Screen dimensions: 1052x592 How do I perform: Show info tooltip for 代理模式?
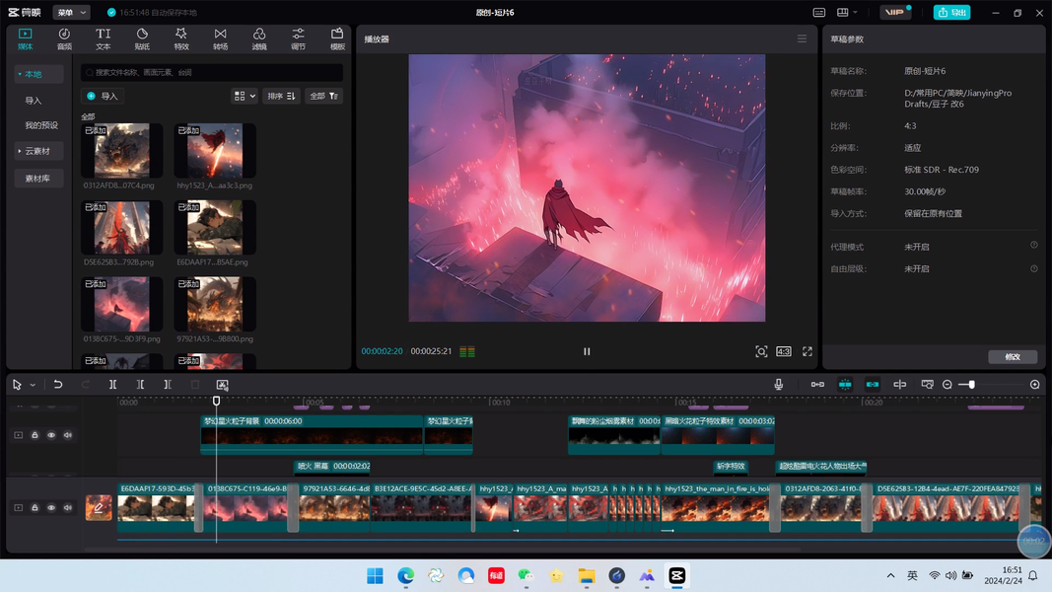click(x=1034, y=245)
